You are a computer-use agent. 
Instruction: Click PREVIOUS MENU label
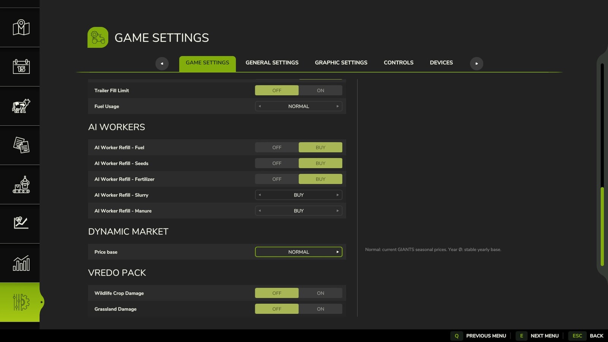tap(486, 336)
